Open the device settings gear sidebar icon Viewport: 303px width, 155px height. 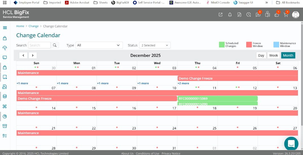coord(5,77)
